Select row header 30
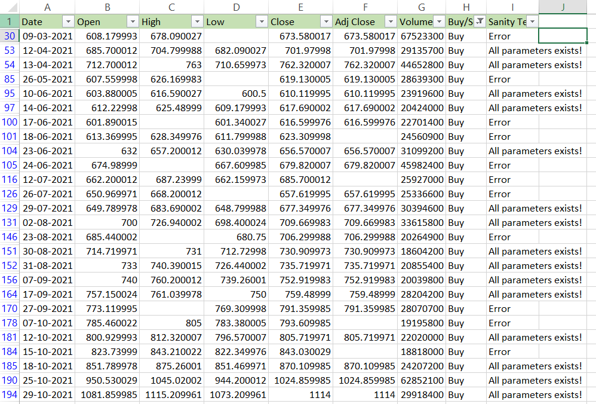This screenshot has width=596, height=404. [x=9, y=36]
